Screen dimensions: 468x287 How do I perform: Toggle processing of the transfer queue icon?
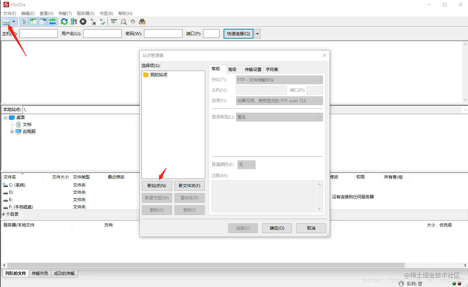click(73, 22)
